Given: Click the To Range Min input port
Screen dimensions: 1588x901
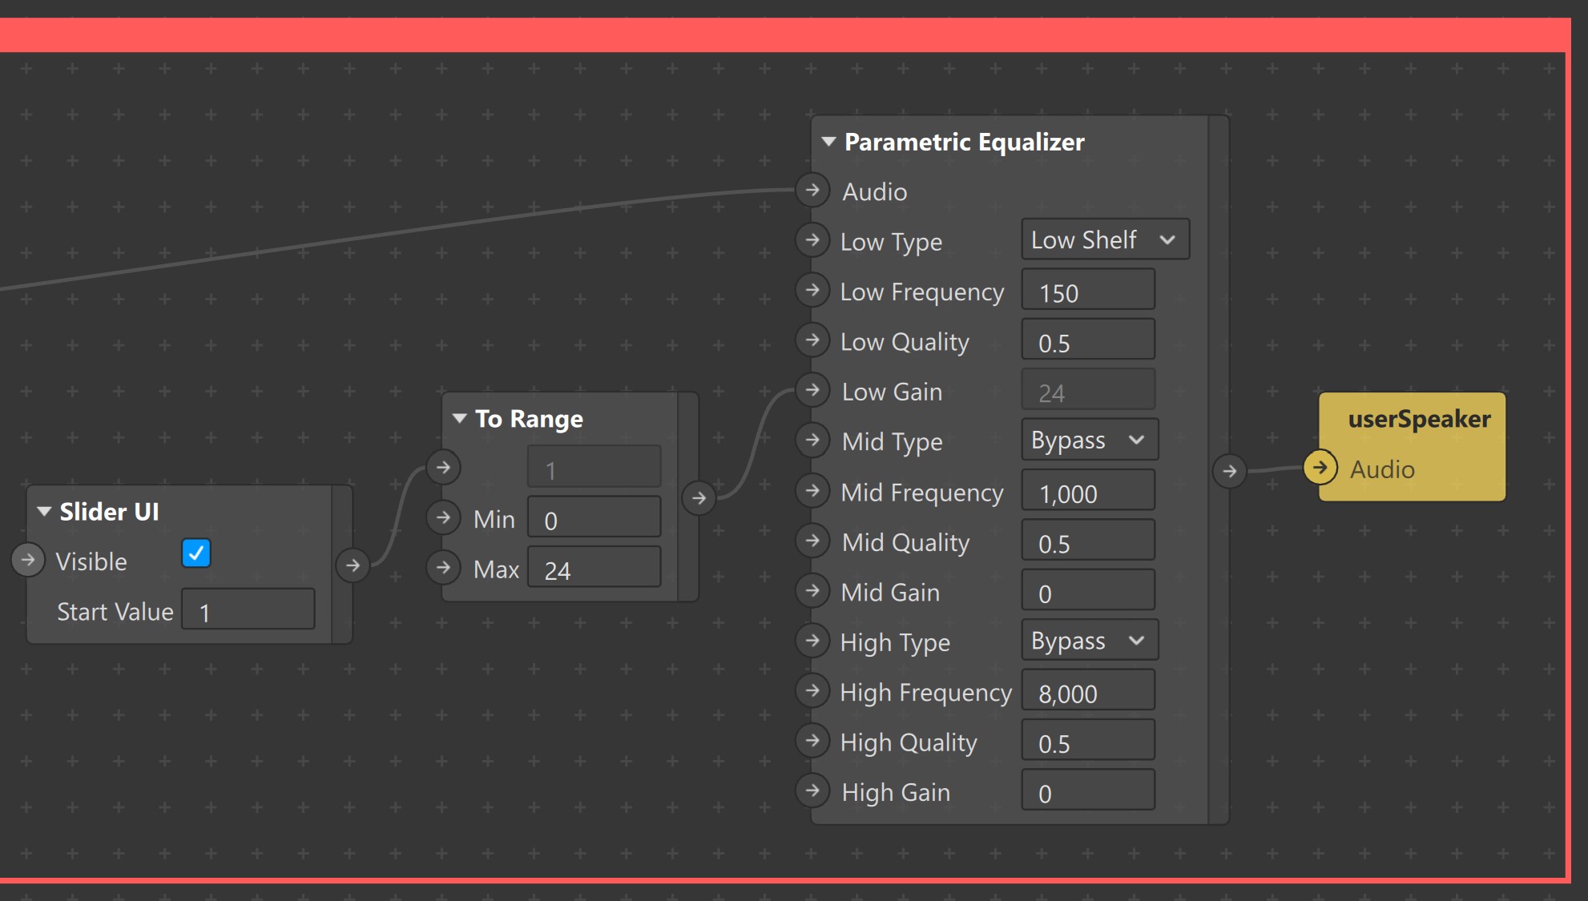Looking at the screenshot, I should (x=443, y=517).
